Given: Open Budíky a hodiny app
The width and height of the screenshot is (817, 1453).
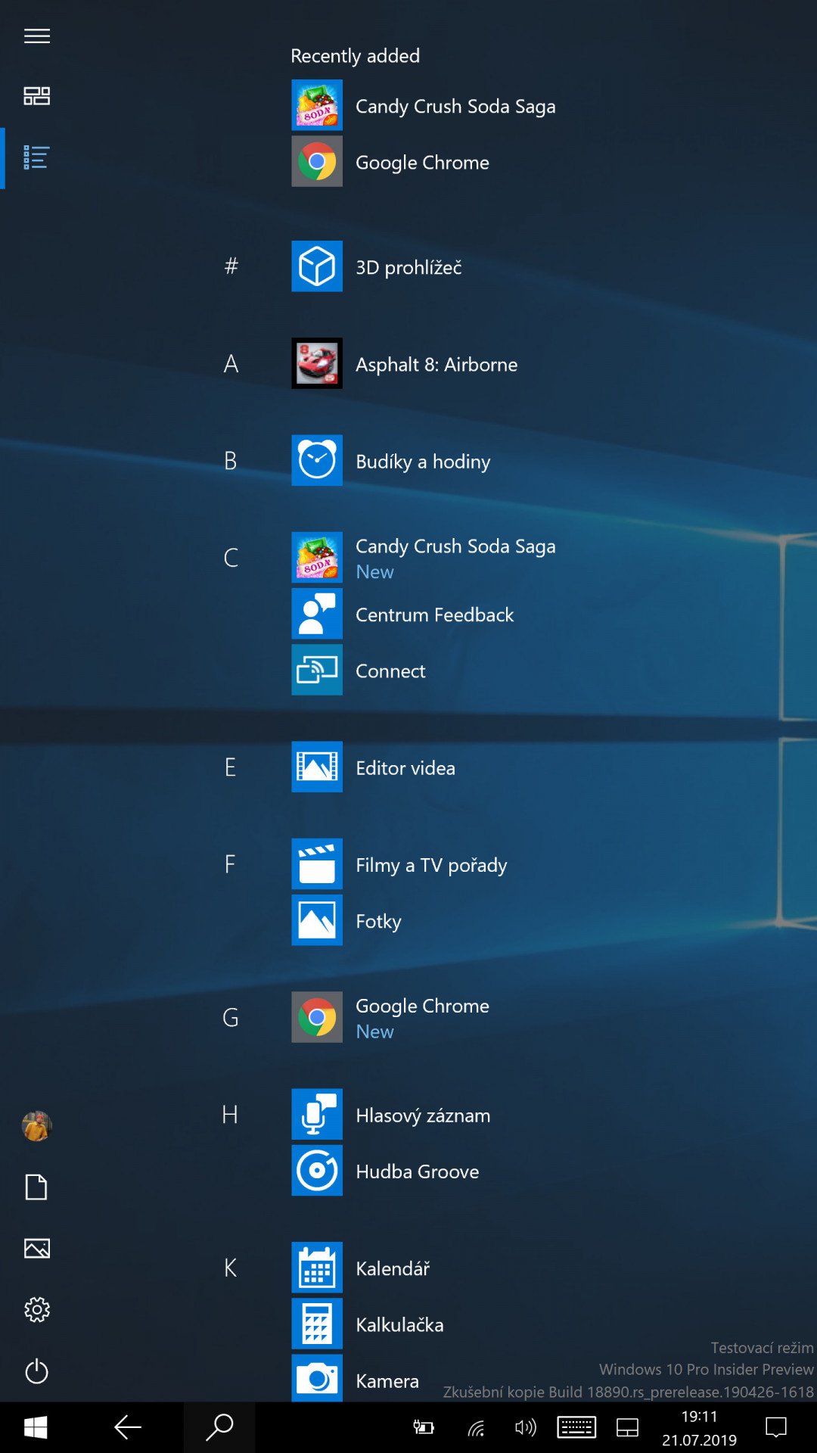Looking at the screenshot, I should click(x=391, y=460).
